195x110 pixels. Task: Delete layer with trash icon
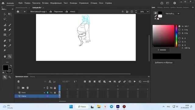[x=28, y=88]
